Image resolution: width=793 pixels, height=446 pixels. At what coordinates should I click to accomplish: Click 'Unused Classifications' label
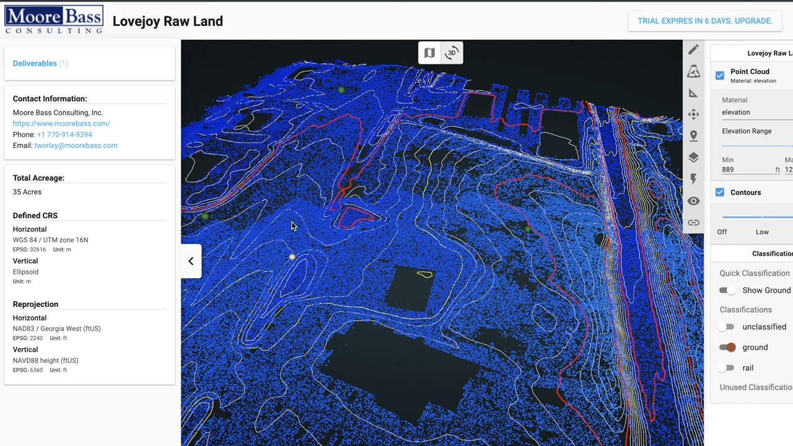point(756,387)
